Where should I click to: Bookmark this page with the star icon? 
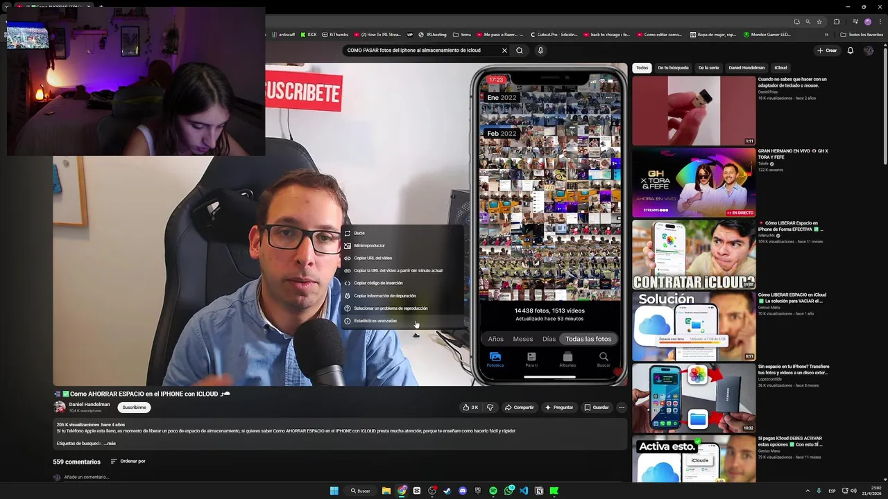(819, 21)
